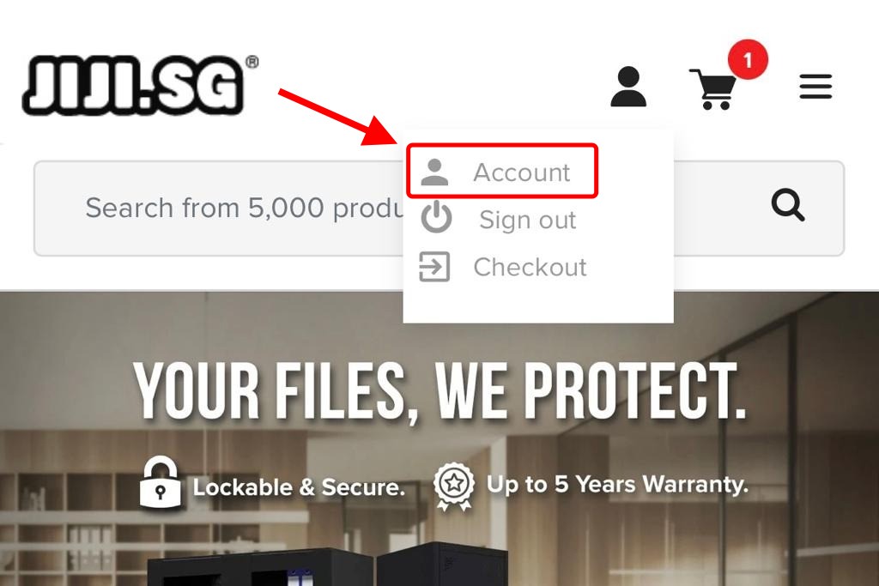Click the padlock icon on the banner
The height and width of the screenshot is (586, 879).
[x=161, y=482]
